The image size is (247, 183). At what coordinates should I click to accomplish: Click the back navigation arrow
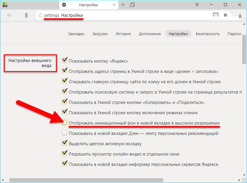[10, 15]
